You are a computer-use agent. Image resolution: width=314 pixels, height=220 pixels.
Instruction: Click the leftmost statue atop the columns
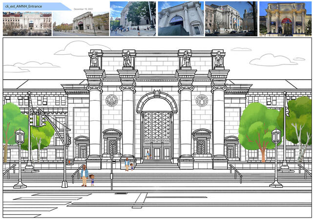click(94, 59)
